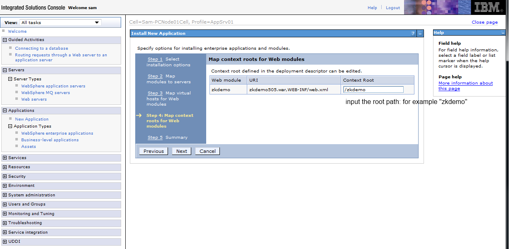This screenshot has height=249, width=509.
Task: Click the Logout link
Action: coord(393,8)
